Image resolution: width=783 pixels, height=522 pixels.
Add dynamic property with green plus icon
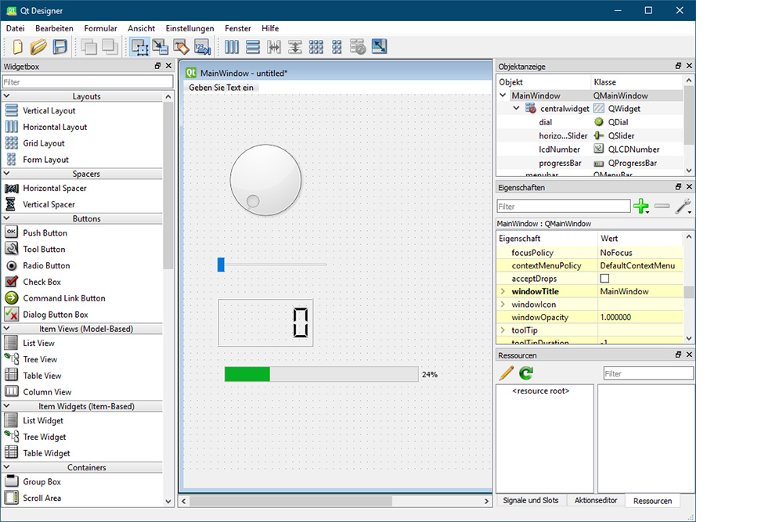[642, 206]
